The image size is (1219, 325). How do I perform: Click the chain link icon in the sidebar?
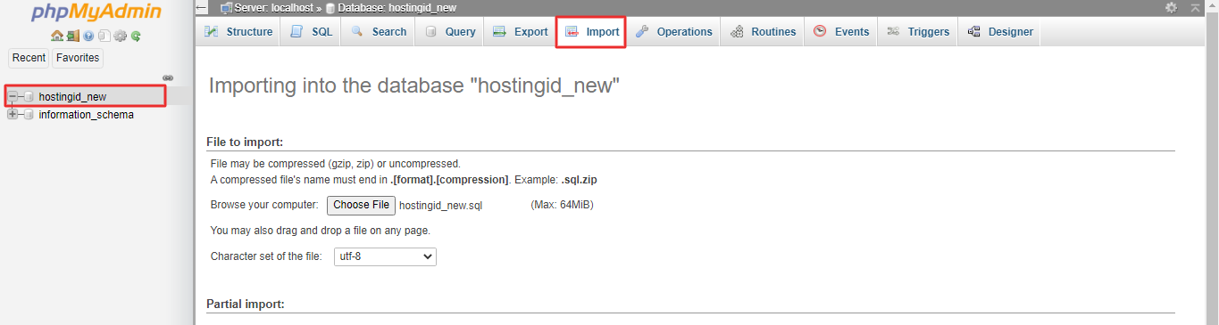click(167, 77)
